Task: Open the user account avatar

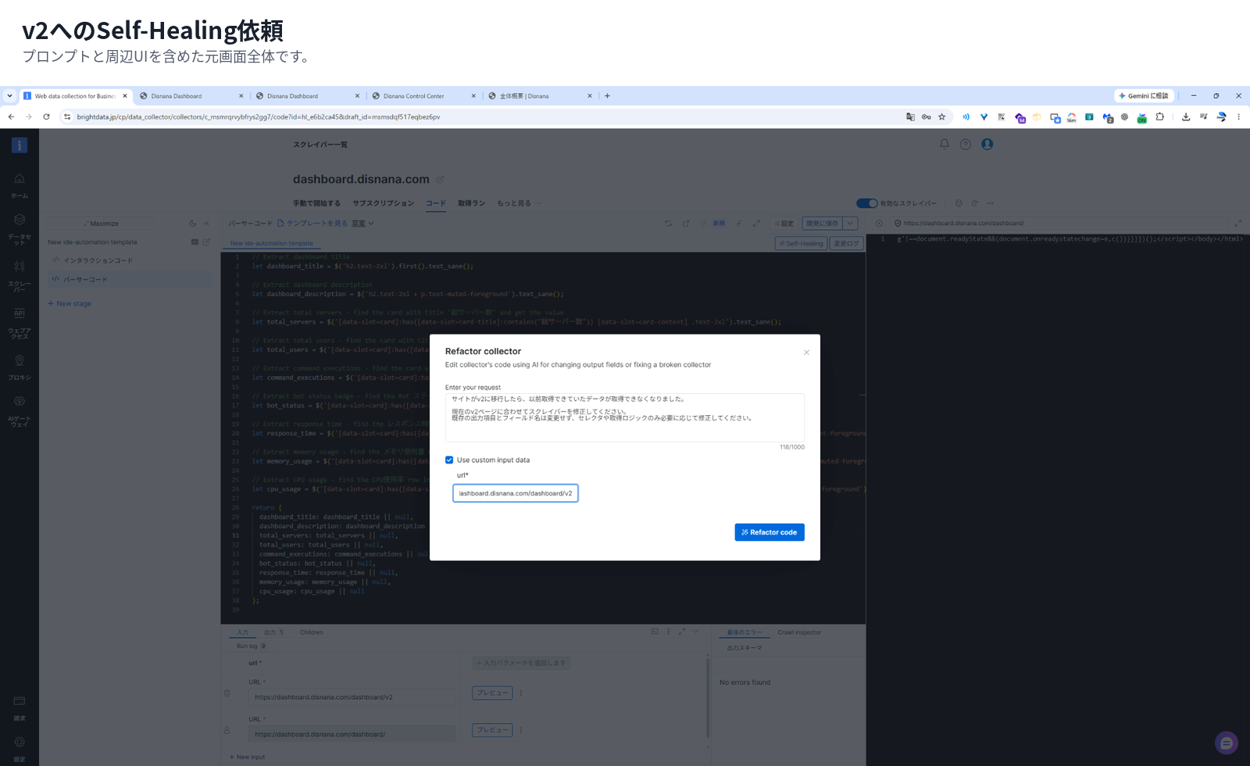Action: point(987,145)
